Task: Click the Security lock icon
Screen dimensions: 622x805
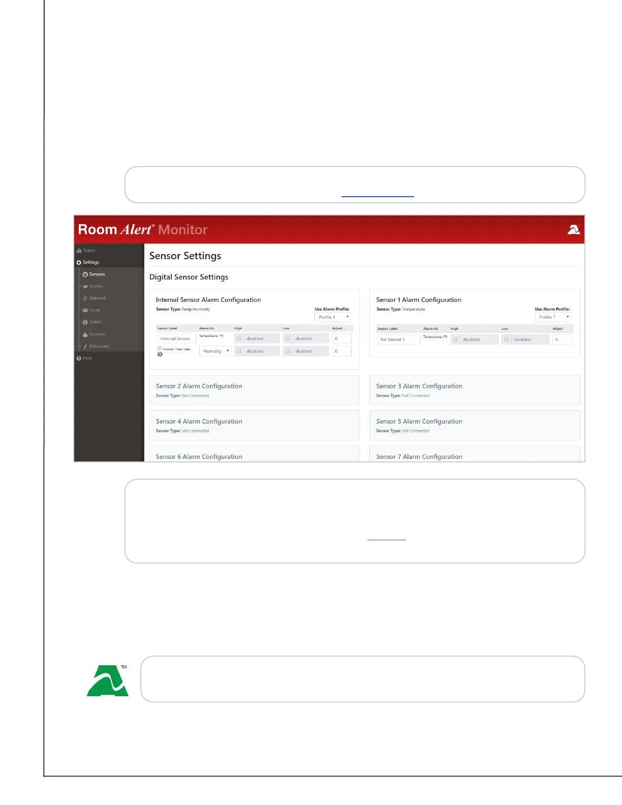Action: click(85, 334)
